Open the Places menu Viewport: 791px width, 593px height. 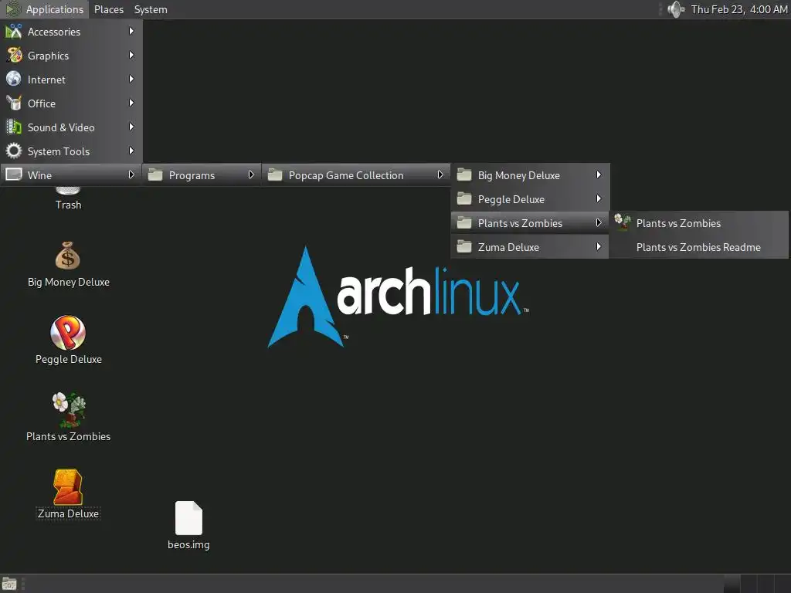point(108,9)
